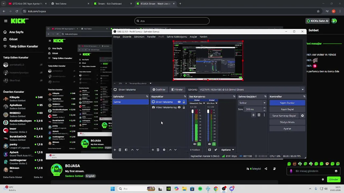Pop out the Kaynaklar dock panel
The image size is (344, 193).
(x=185, y=96)
